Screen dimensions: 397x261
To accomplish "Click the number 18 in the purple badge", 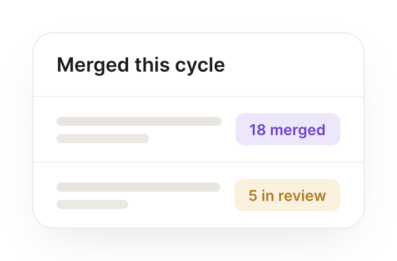I will [x=257, y=130].
